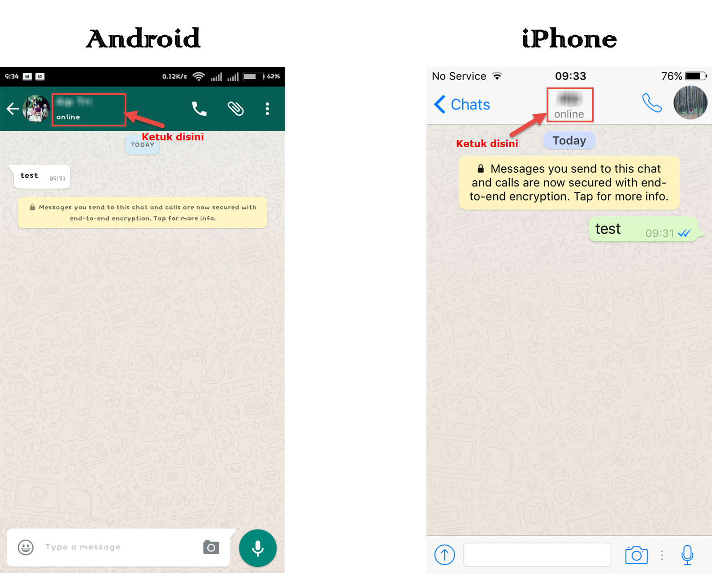Tap the Android battery 62% indicator

[x=262, y=76]
